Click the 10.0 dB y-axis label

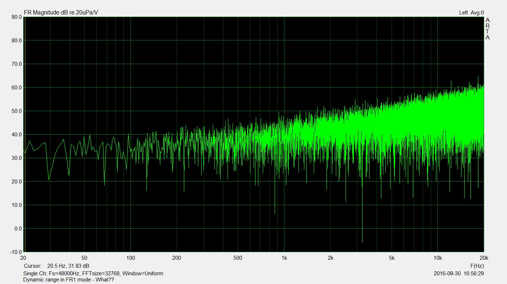16,205
